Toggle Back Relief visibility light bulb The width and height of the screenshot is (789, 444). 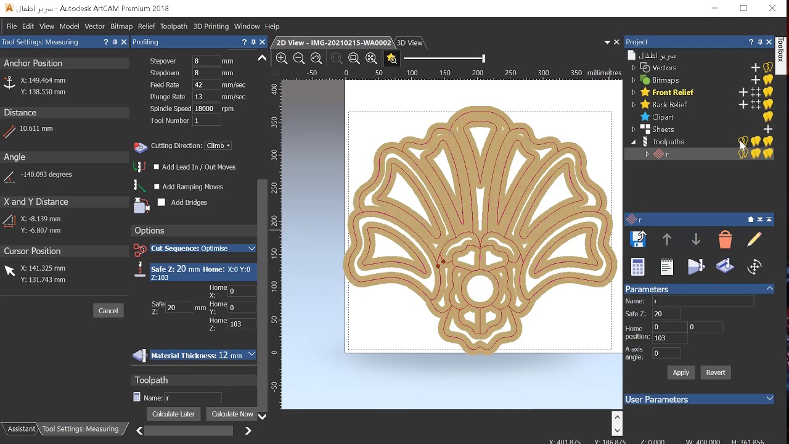click(x=768, y=105)
